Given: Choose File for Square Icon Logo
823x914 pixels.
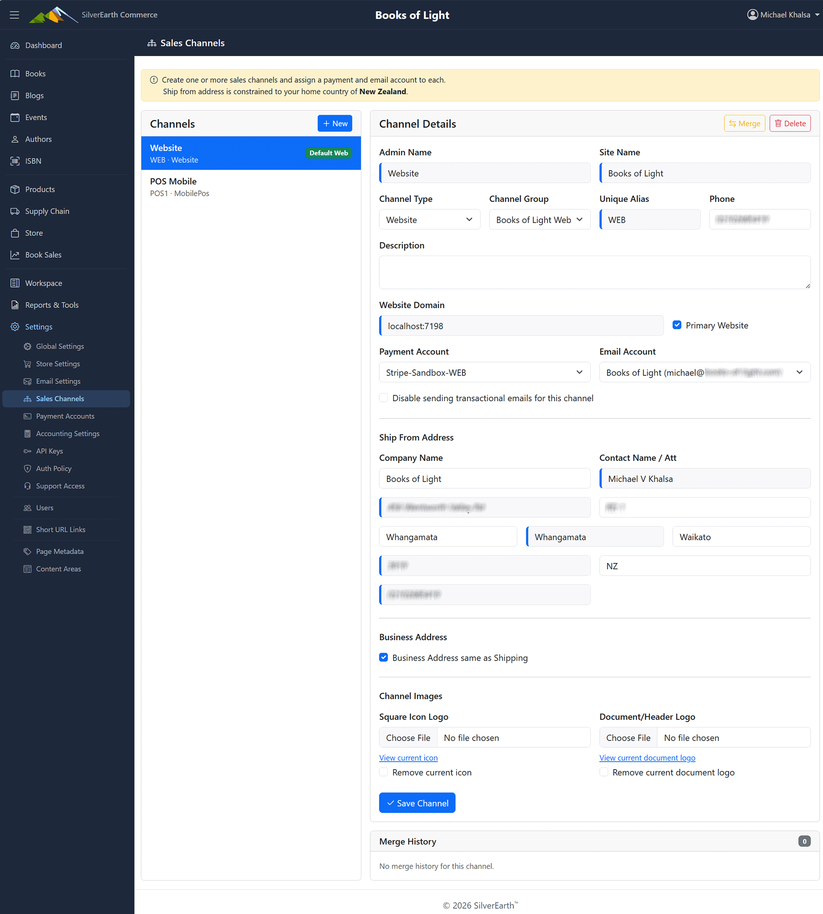Looking at the screenshot, I should (x=408, y=738).
